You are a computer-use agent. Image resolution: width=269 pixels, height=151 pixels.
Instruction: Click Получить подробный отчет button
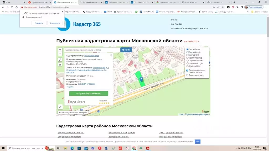[x=89, y=94]
